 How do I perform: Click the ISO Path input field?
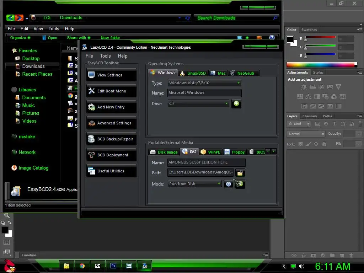(x=200, y=172)
